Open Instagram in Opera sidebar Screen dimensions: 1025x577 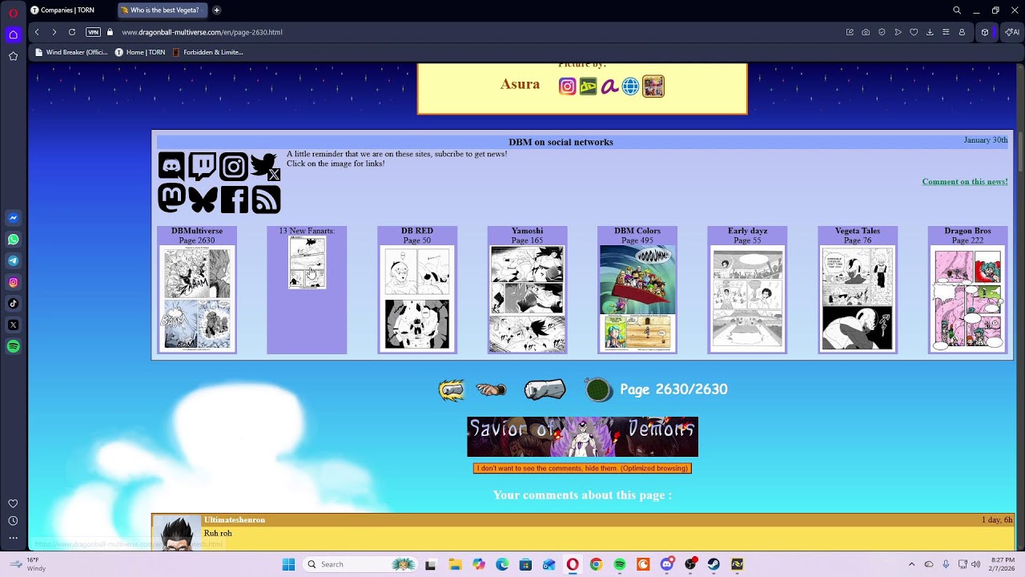click(x=13, y=282)
